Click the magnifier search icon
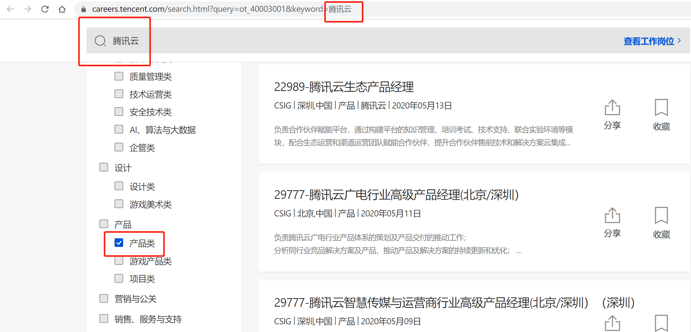Screen dimensions: 691x332 100,41
